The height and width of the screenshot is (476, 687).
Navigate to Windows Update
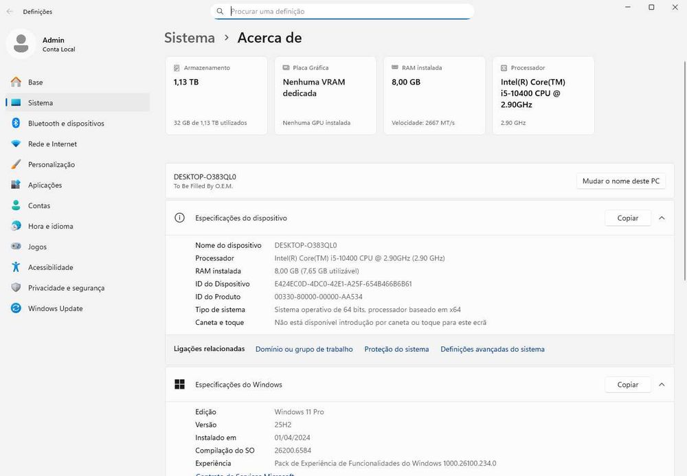click(x=78, y=308)
